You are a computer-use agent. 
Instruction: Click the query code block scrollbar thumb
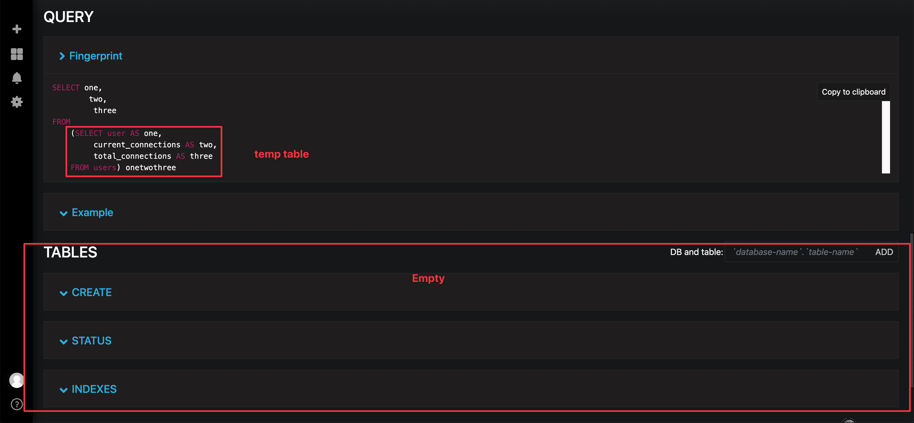click(x=886, y=136)
